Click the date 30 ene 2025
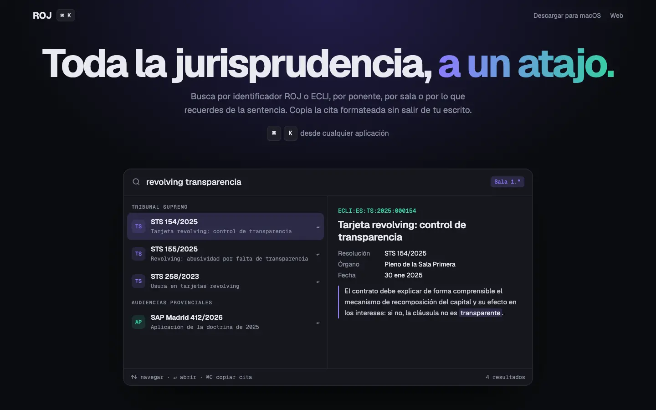 (404, 275)
